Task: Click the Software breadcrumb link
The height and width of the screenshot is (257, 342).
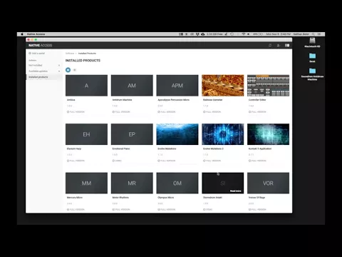Action: (x=70, y=54)
